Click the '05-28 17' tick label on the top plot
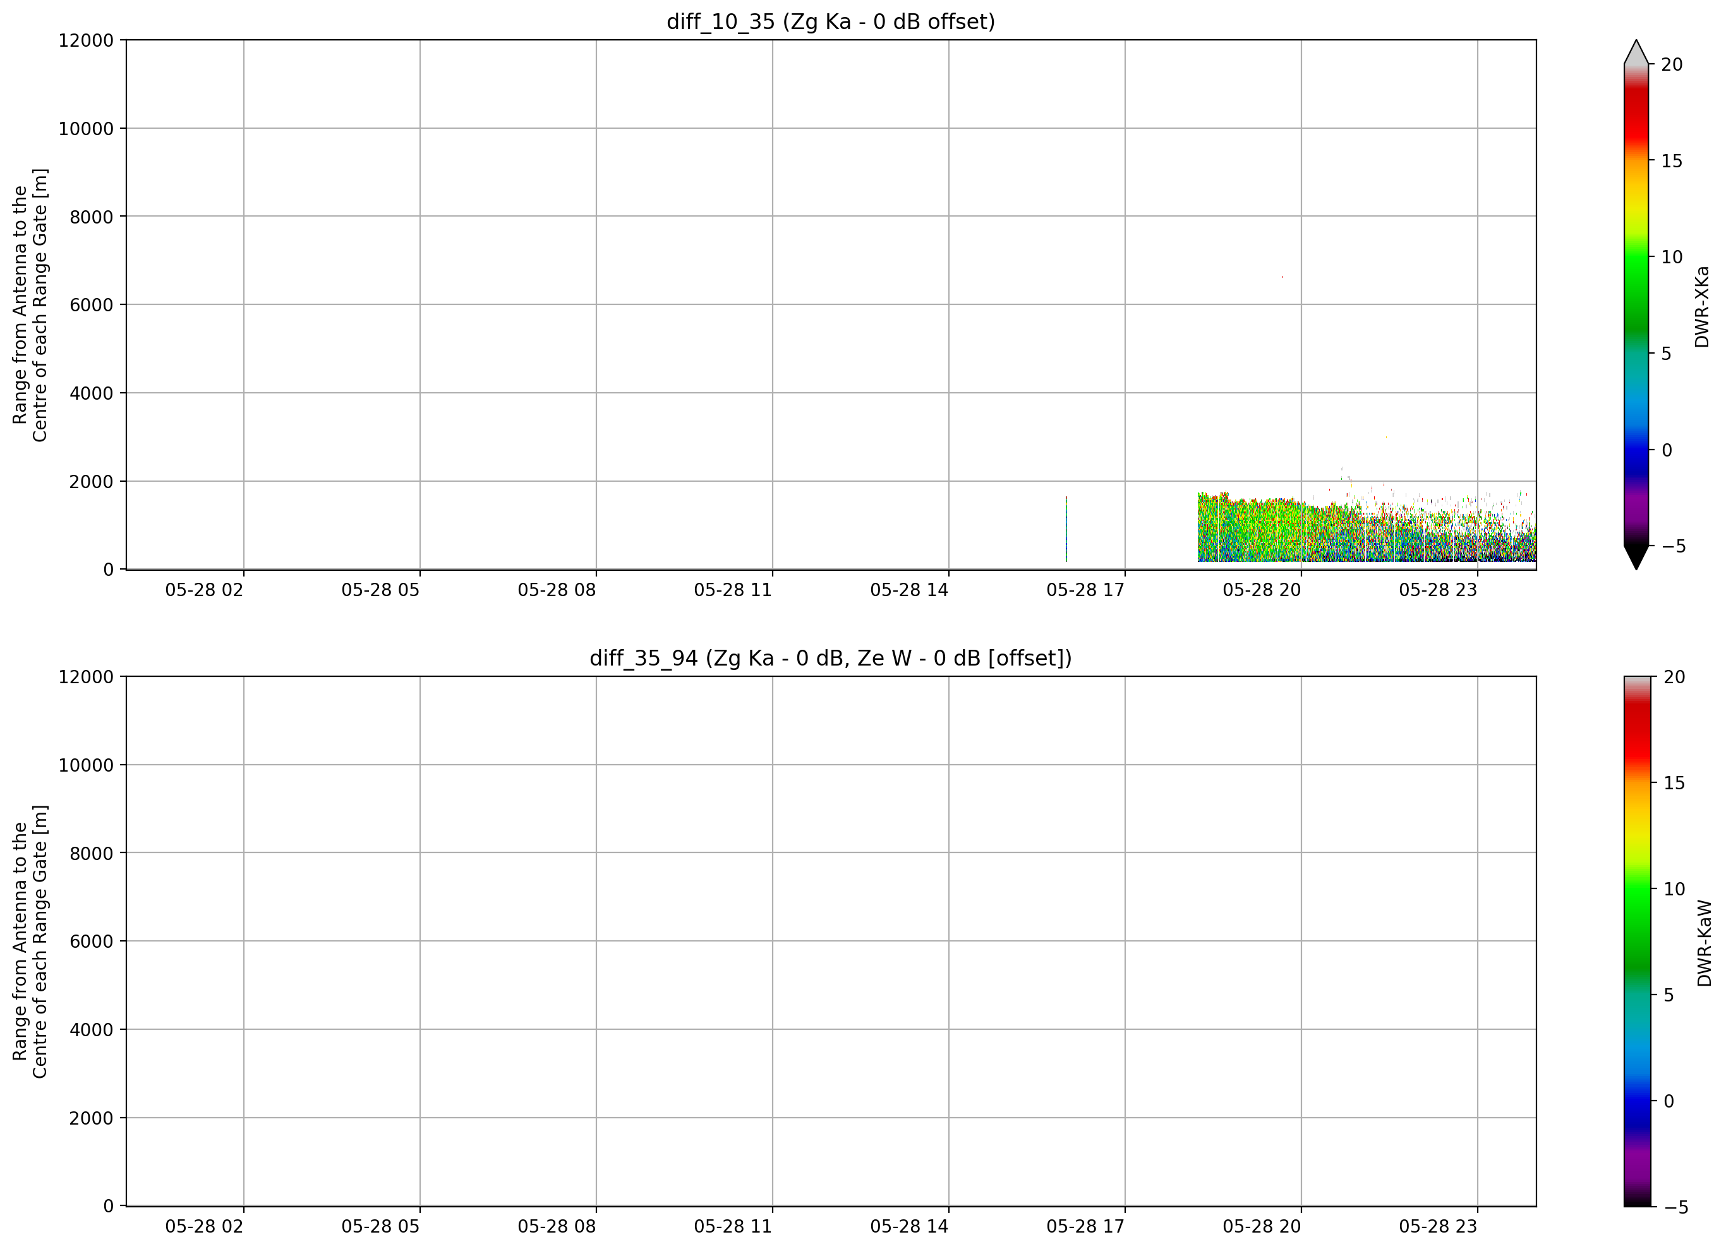1726x1249 pixels. (1085, 590)
